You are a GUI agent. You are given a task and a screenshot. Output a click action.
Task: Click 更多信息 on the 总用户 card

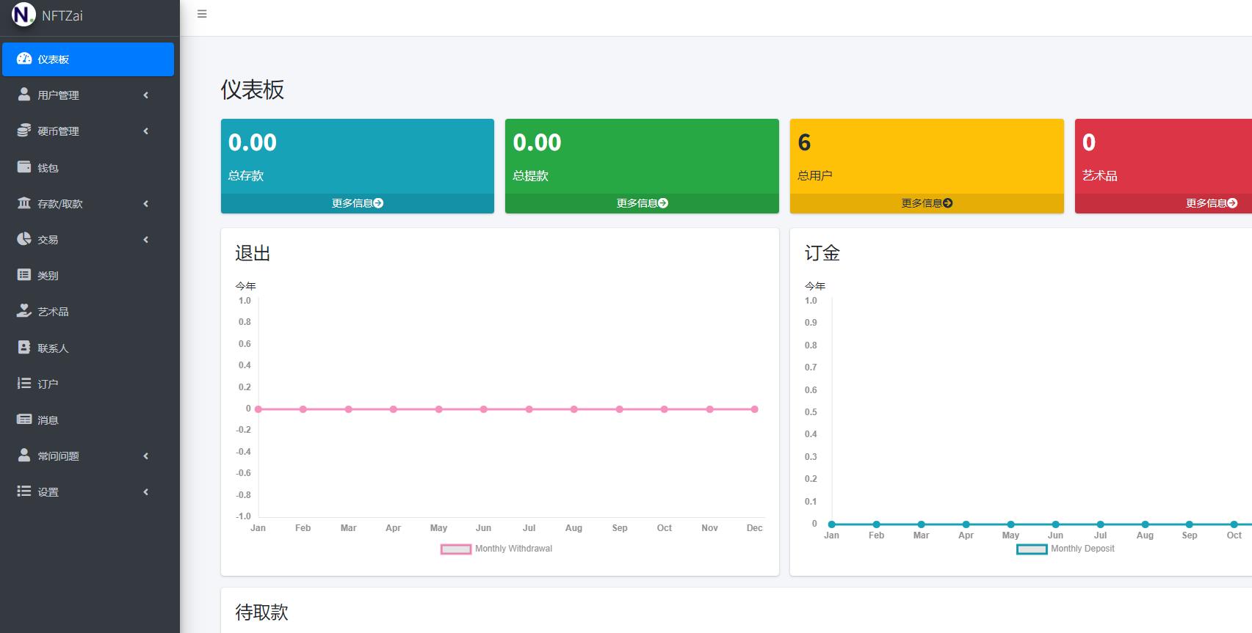tap(926, 203)
